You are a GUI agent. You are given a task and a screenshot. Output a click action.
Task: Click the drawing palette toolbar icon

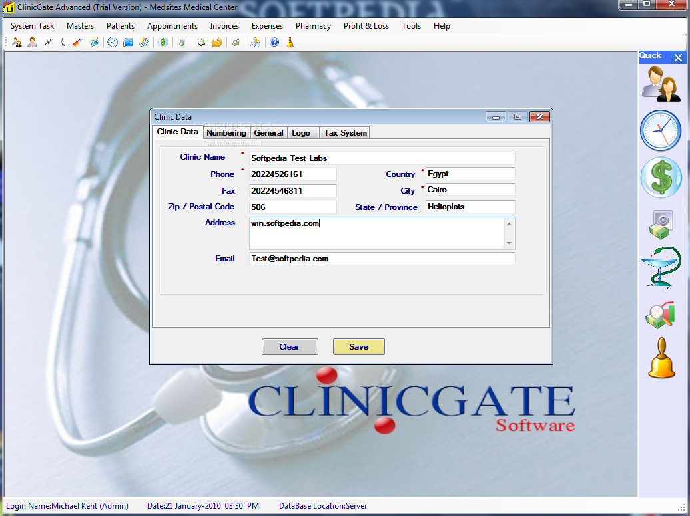point(93,42)
